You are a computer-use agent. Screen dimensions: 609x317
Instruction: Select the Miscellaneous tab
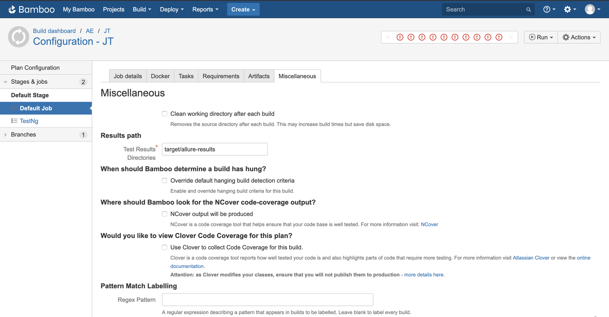(297, 76)
